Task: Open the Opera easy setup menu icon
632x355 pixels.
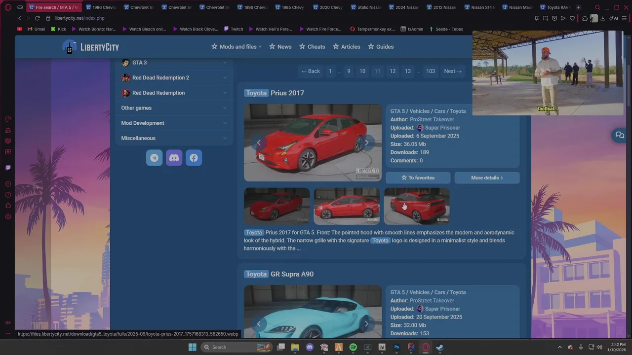Action: tap(625, 18)
